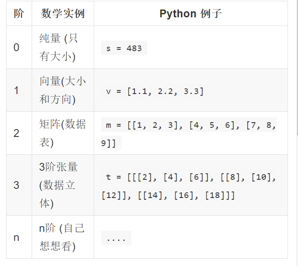Click the n阶 (自己想想看) cell

[x=62, y=237]
